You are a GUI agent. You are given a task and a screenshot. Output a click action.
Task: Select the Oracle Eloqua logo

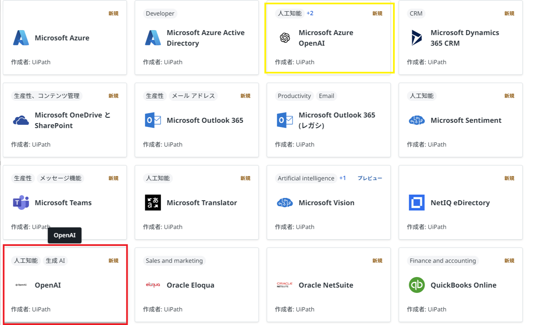coord(153,285)
